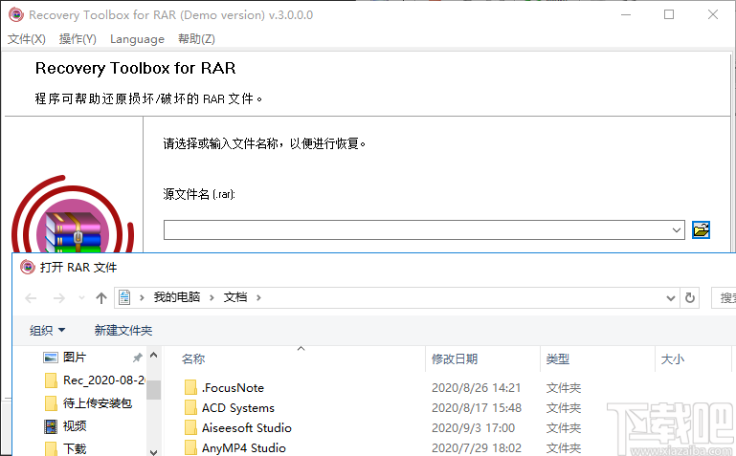Viewport: 736px width, 456px height.
Task: Open the address bar history dropdown
Action: pos(671,298)
